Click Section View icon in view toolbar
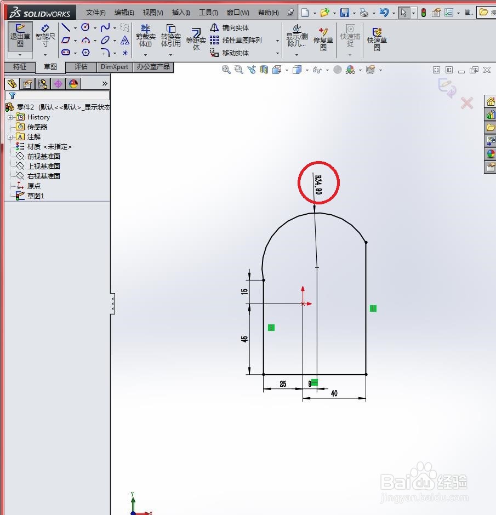 coord(264,70)
